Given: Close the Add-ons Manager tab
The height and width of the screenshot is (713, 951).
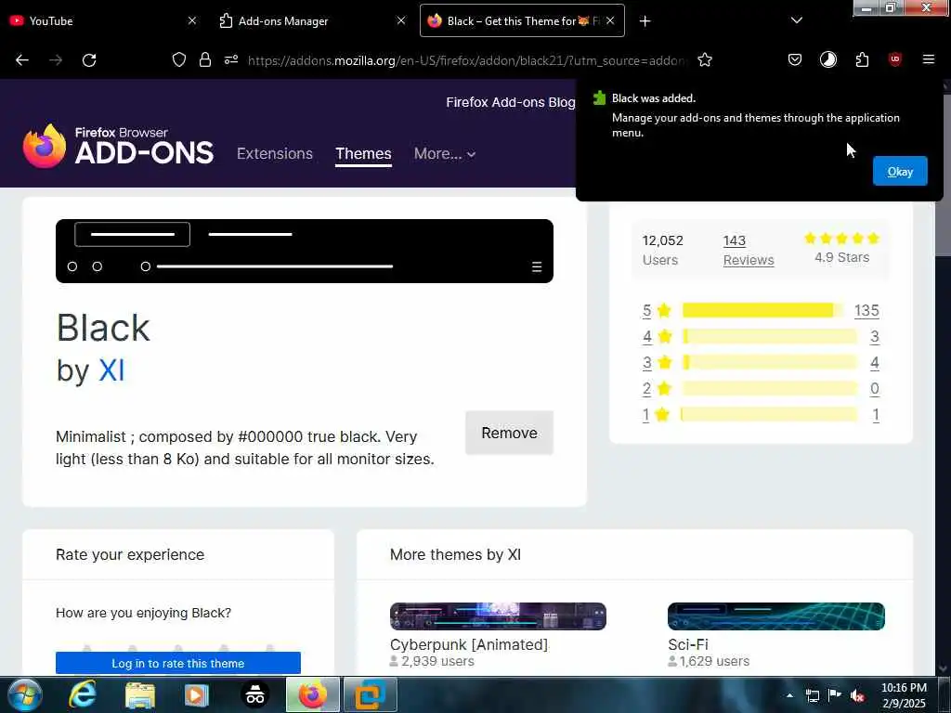Looking at the screenshot, I should click(401, 20).
